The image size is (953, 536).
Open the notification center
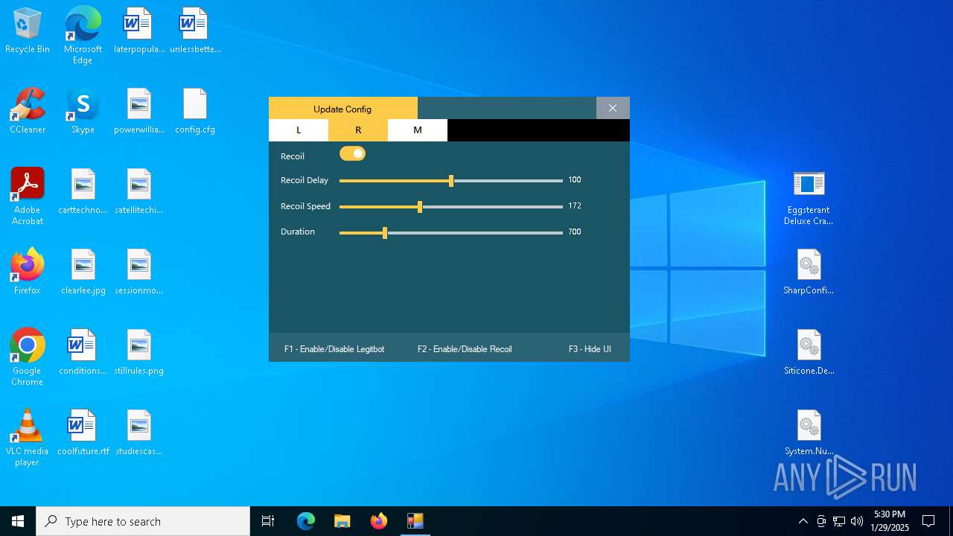point(928,521)
